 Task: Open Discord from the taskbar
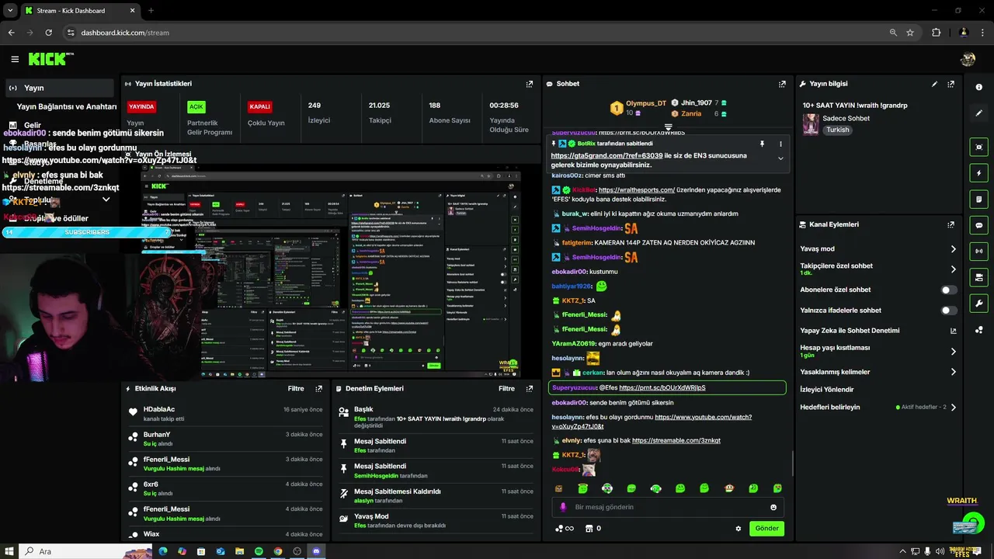tap(316, 551)
